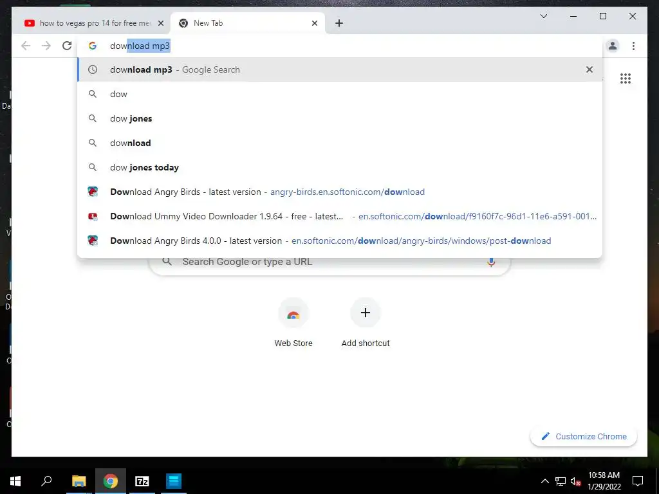Open the blue app icon on the taskbar
Screen dimensions: 659x494
tap(174, 481)
